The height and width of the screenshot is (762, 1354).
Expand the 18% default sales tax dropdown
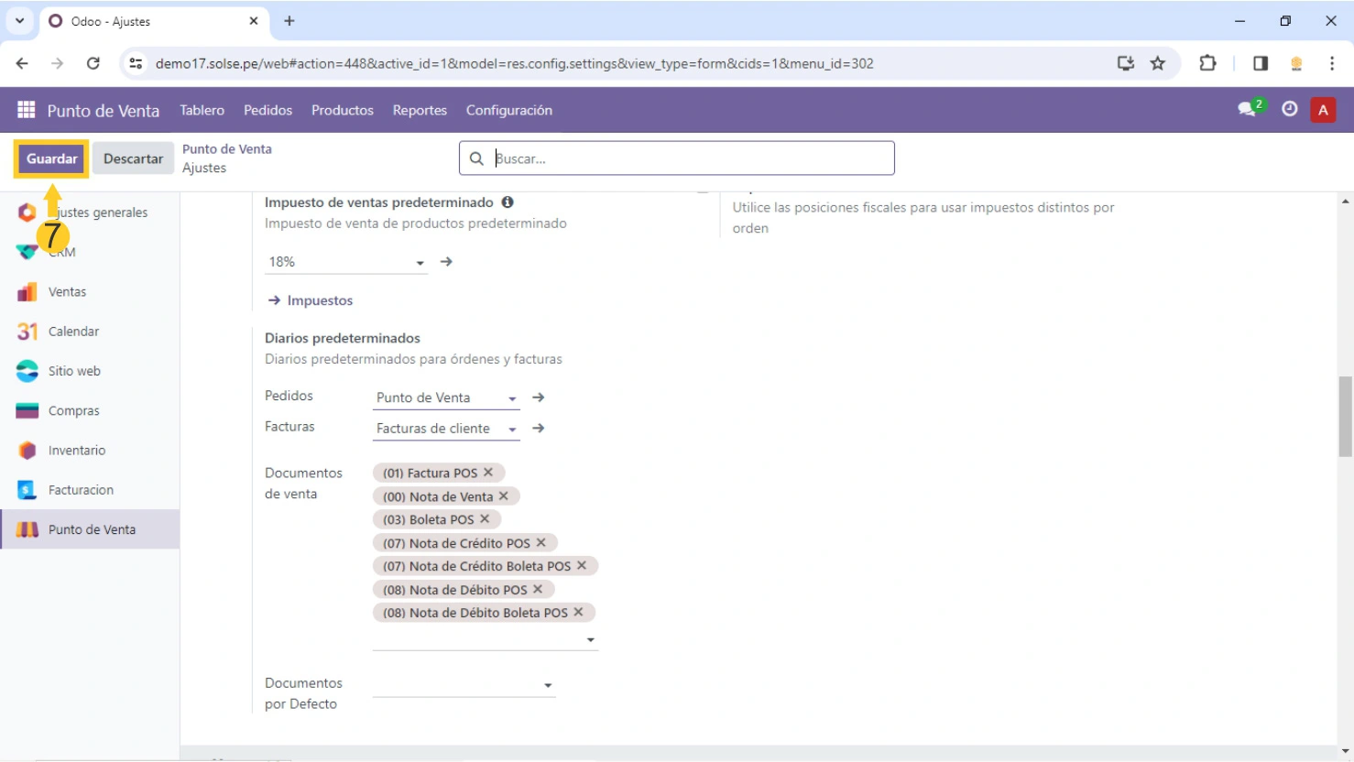(420, 263)
